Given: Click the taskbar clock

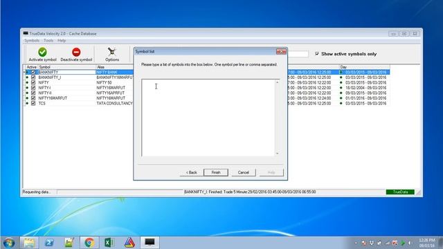Looking at the screenshot, I should (427, 243).
